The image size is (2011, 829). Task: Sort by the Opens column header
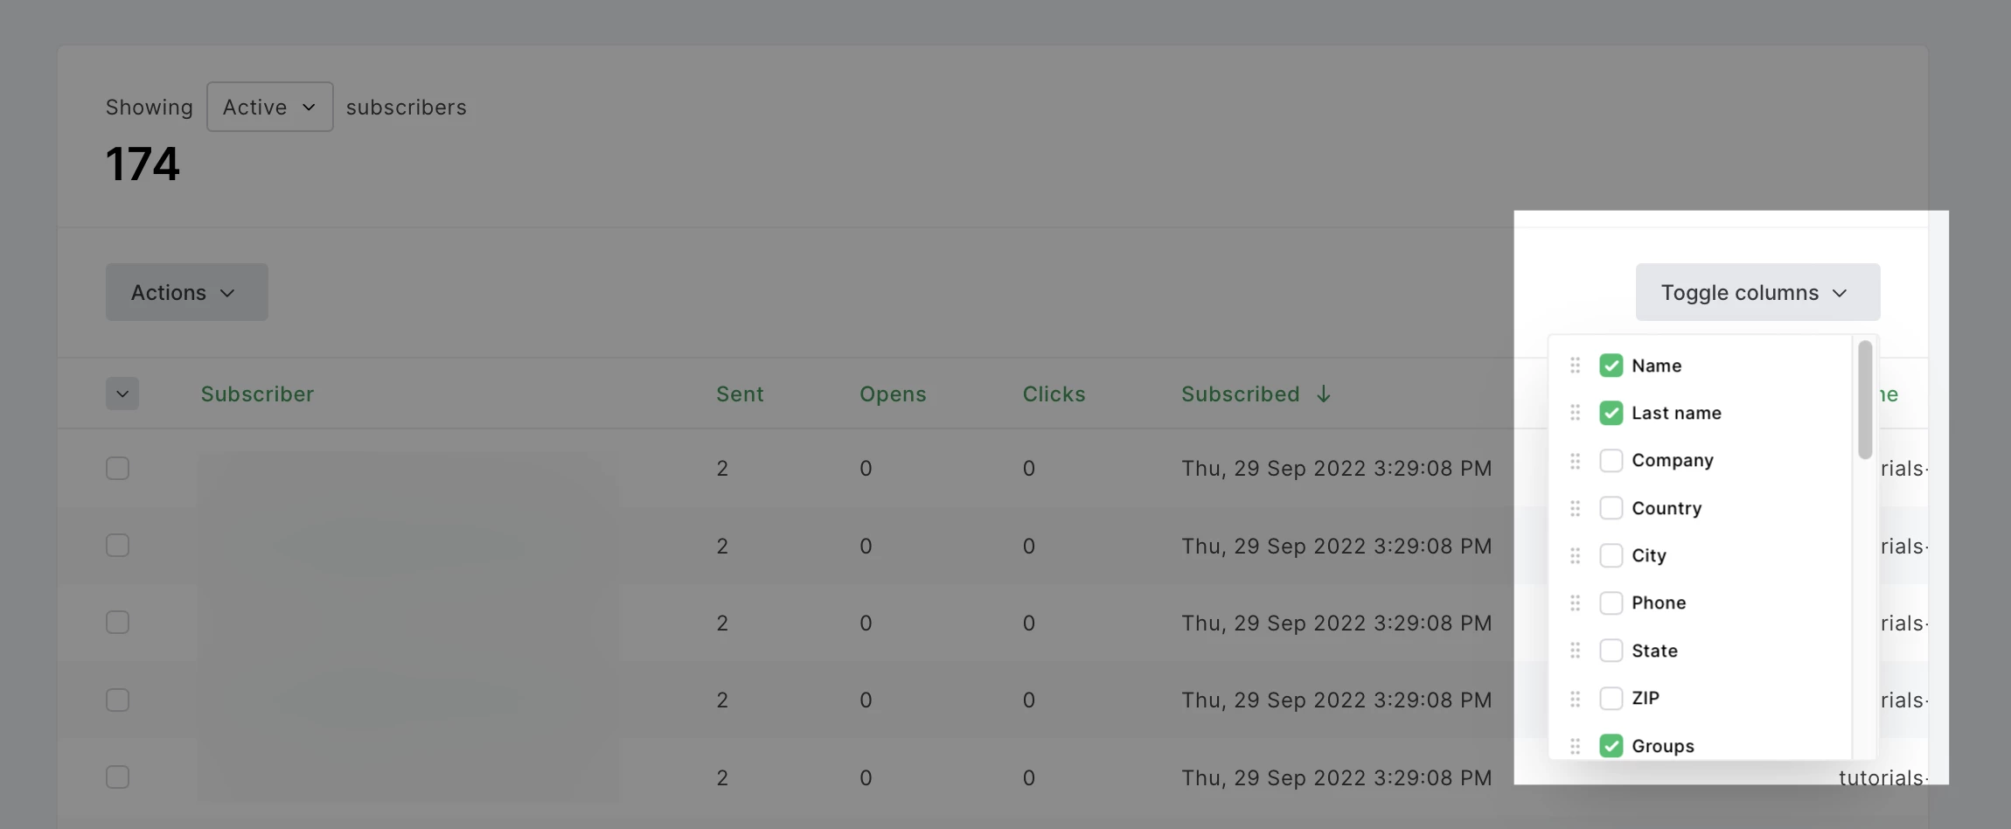893,394
